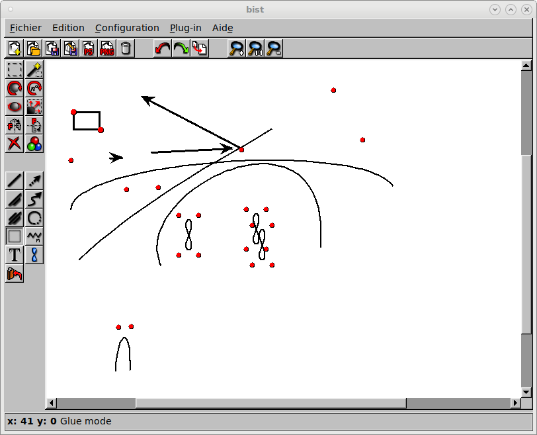Select the magic wand selection tool
This screenshot has width=537, height=435.
point(34,70)
